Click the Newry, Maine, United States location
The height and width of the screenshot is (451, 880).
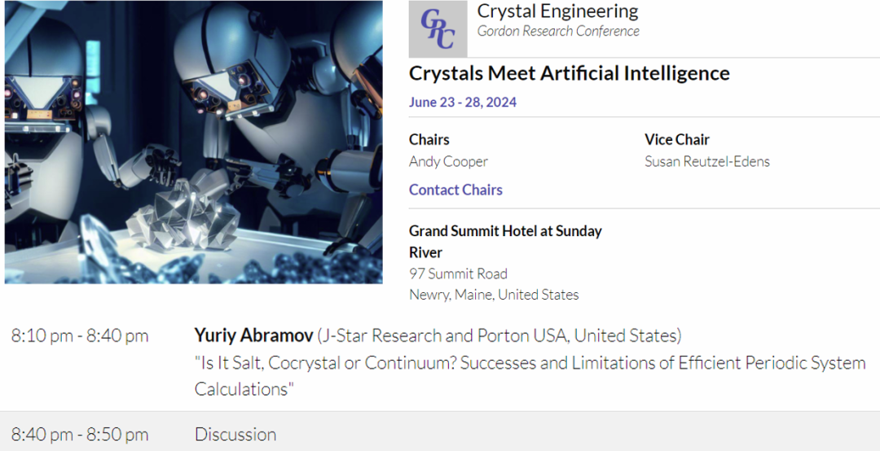[x=494, y=295]
